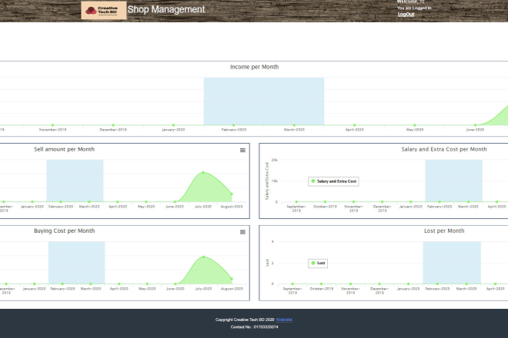Select Income chart point for January-2020

click(173, 125)
